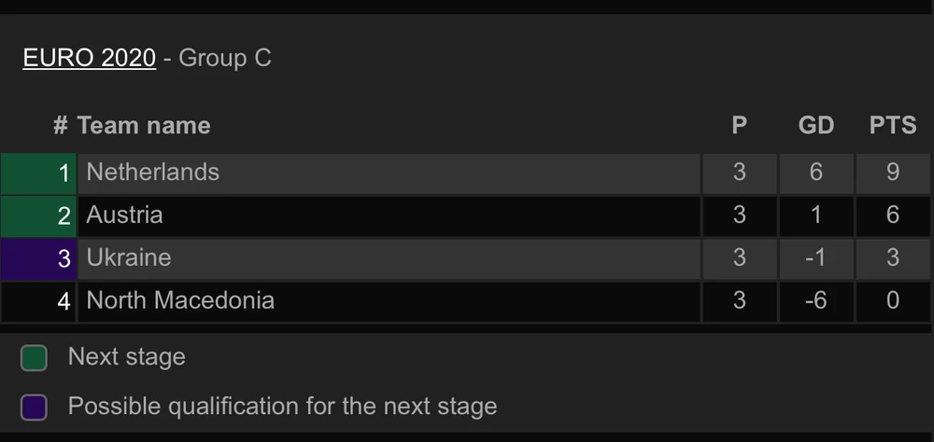934x442 pixels.
Task: Click the P column header
Action: 739,126
